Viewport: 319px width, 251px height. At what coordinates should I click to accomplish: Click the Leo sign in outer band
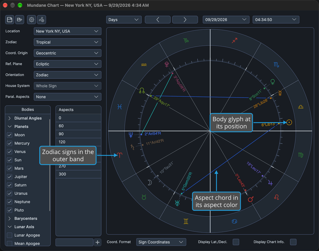click(277, 197)
